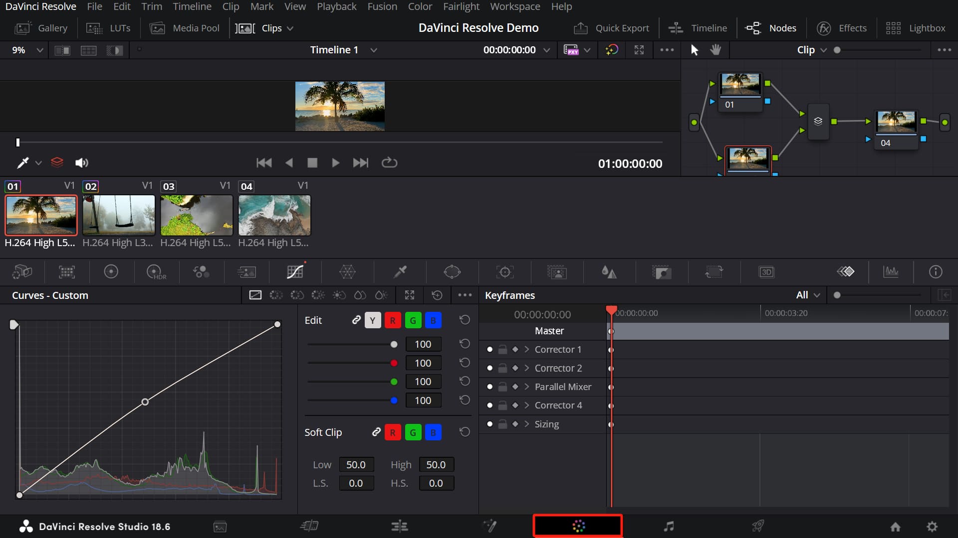Open the Power Window palette

coord(452,272)
